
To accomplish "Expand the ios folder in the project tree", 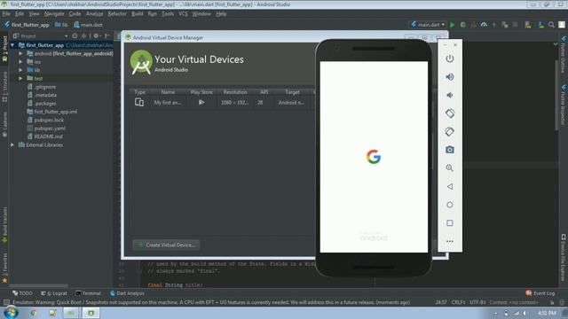I will [x=20, y=62].
